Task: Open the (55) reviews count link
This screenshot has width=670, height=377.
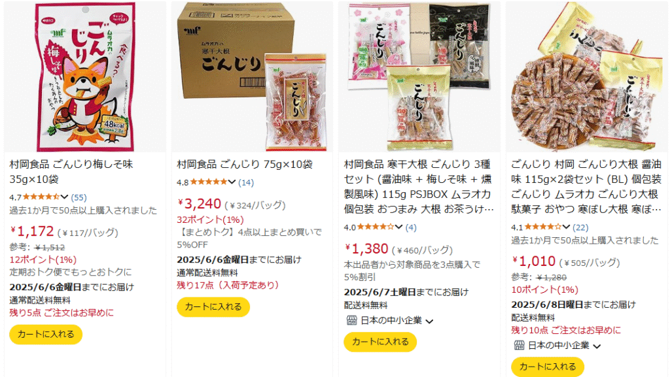Action: [79, 197]
